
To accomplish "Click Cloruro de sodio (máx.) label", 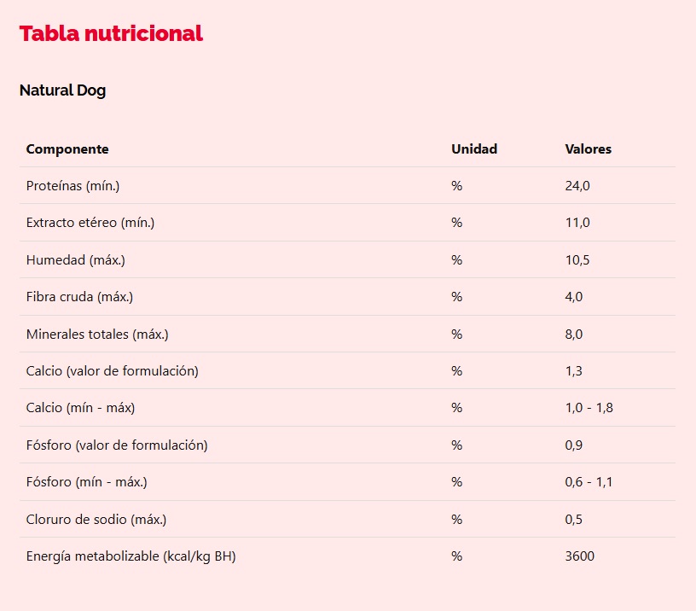I will click(x=96, y=519).
